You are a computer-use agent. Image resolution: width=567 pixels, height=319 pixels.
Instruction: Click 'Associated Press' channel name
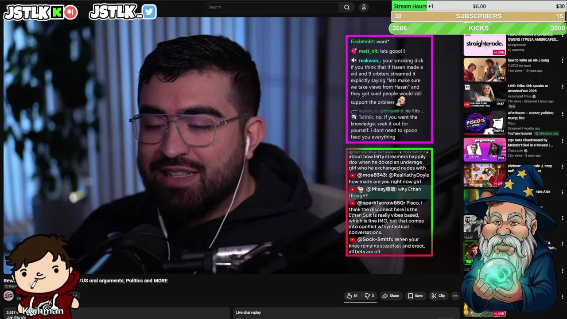click(520, 97)
